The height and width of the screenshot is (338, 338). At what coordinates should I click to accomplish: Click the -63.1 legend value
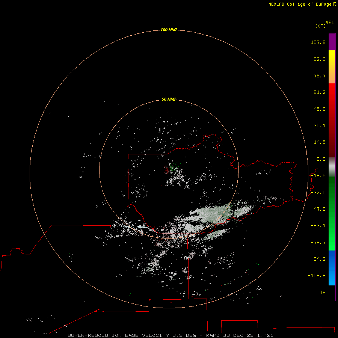pyautogui.click(x=318, y=226)
